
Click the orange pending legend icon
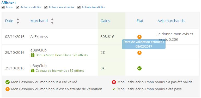click(8, 89)
